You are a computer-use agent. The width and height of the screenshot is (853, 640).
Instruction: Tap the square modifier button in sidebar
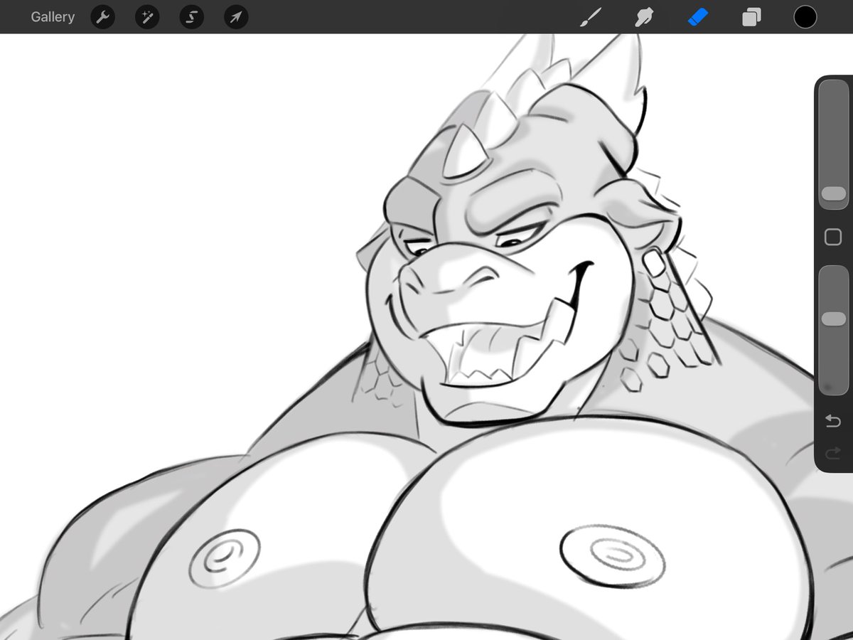coord(833,237)
